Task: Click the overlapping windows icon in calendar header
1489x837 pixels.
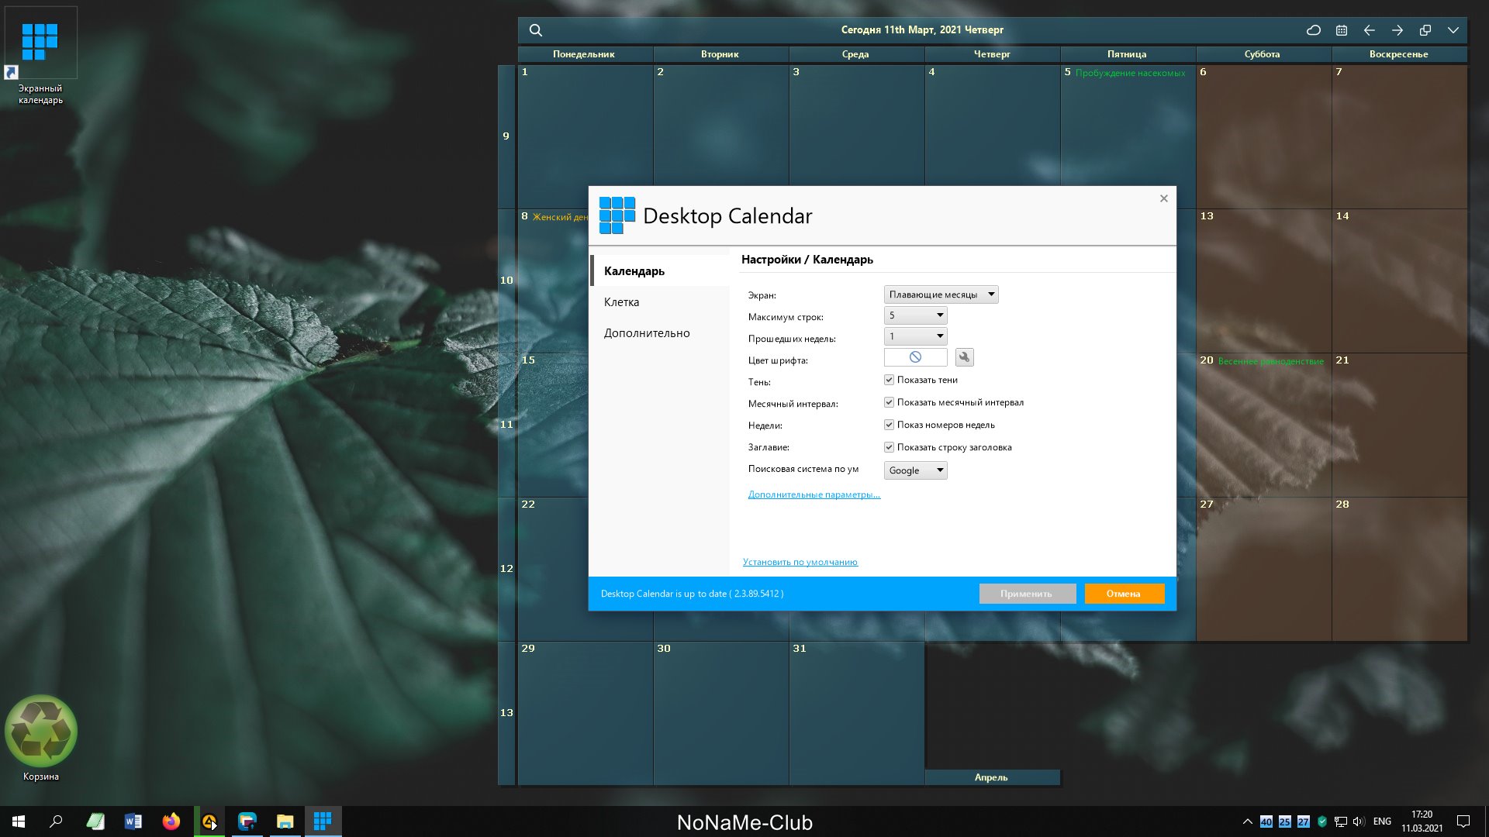Action: (1425, 30)
